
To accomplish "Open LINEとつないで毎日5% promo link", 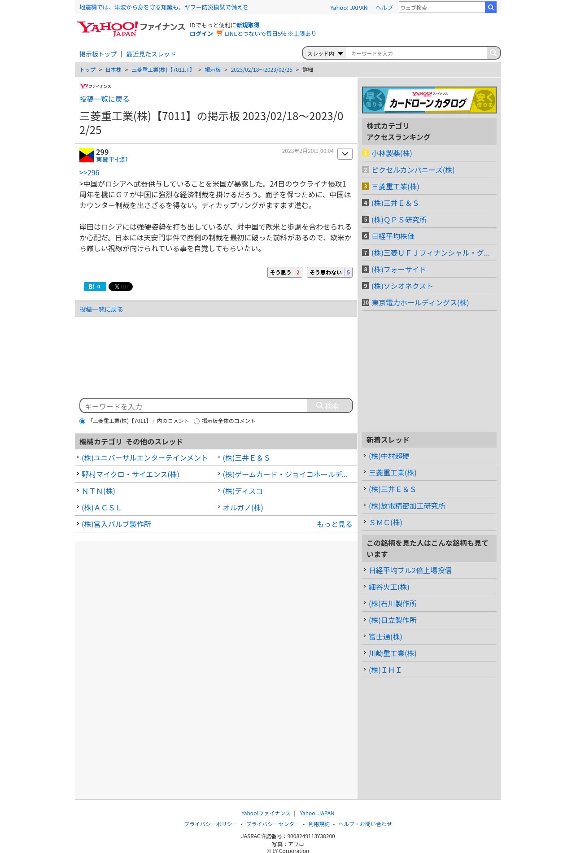I will coord(270,34).
